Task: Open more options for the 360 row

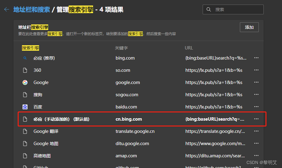Action: [256, 70]
